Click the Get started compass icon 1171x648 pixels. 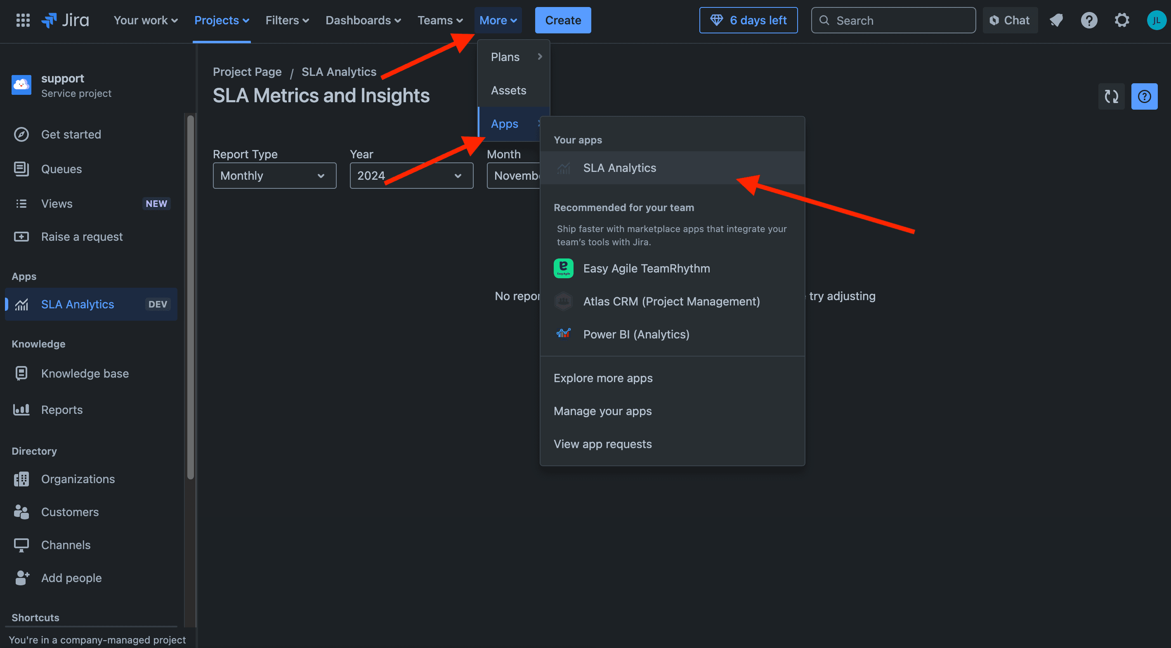[x=21, y=134]
